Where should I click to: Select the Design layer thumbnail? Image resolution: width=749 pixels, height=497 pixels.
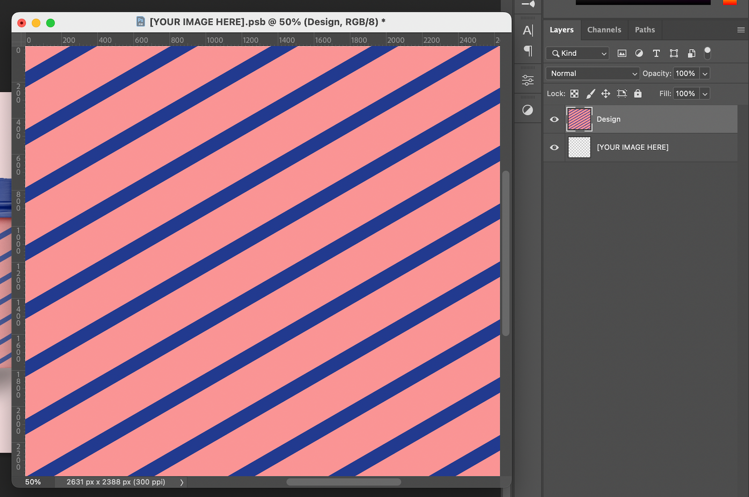579,119
